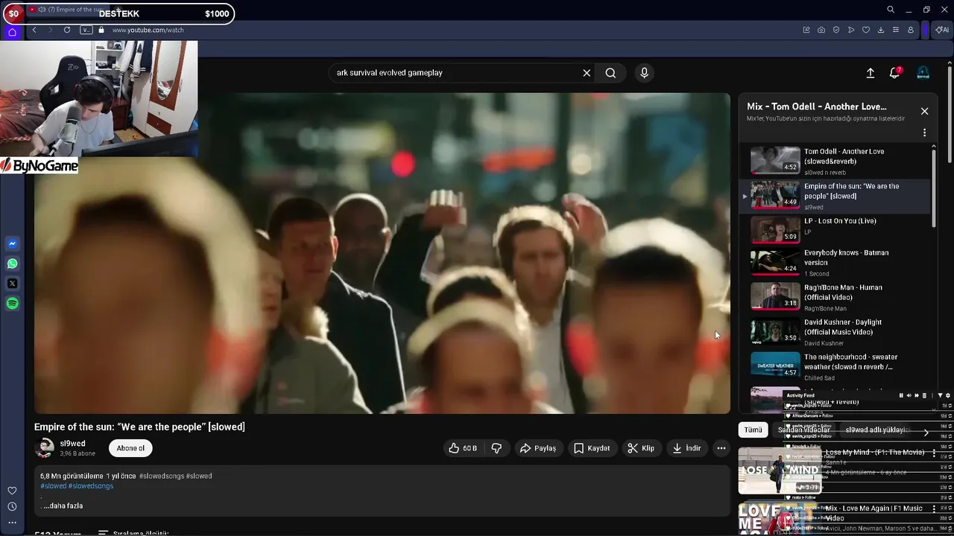This screenshot has width=954, height=536.
Task: Click the Abone ol subscribe button
Action: pos(130,448)
